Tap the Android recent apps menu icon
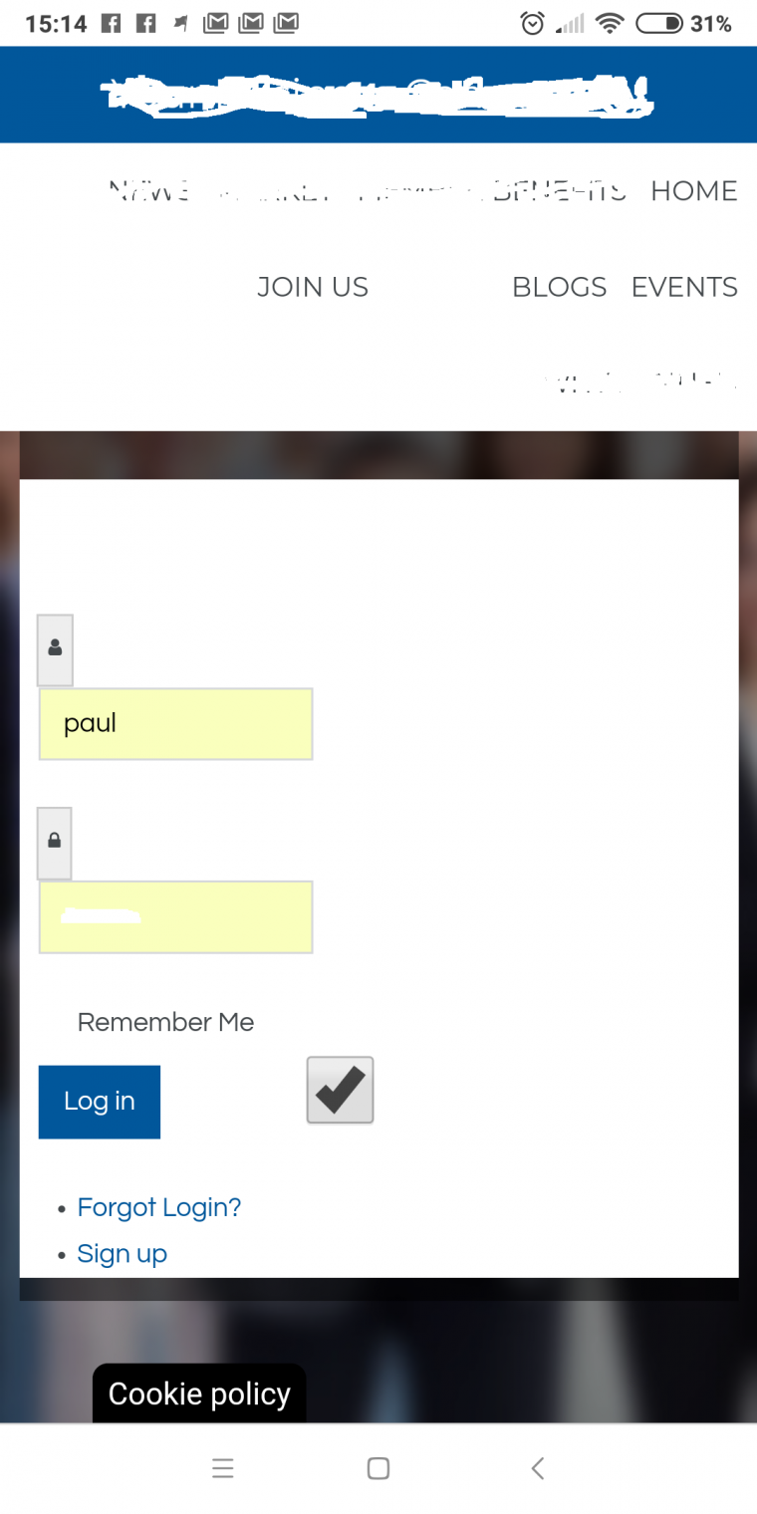 click(223, 1468)
